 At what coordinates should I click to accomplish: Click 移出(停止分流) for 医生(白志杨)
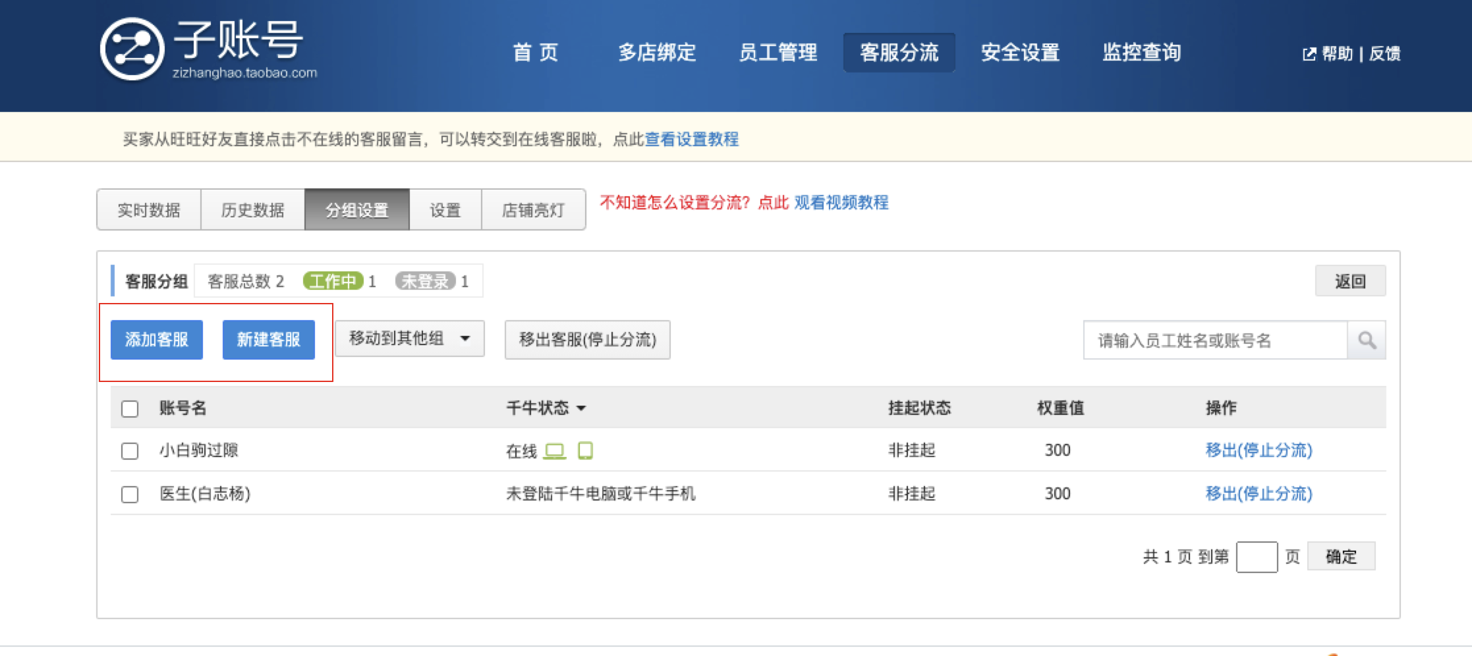pos(1259,494)
